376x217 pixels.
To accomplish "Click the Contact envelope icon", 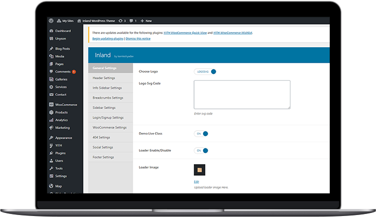I will point(51,94).
